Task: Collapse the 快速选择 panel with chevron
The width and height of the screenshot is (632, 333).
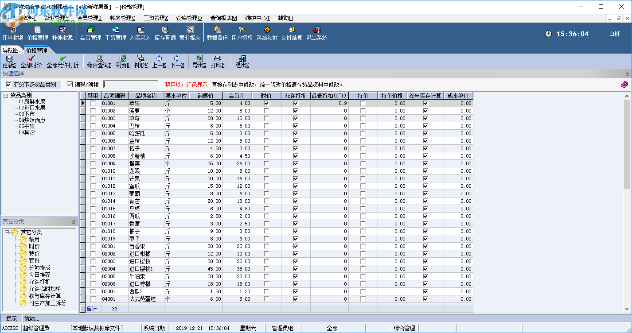Action: 627,74
